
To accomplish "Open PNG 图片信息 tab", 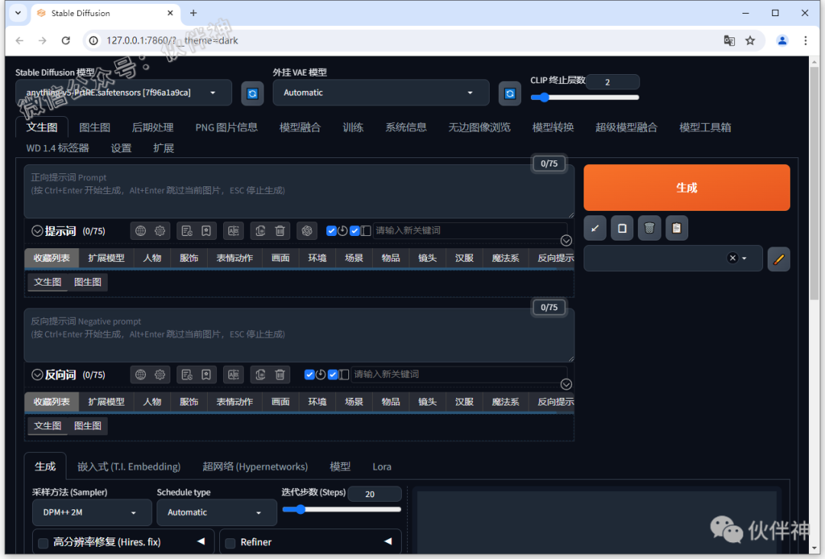I will (226, 128).
